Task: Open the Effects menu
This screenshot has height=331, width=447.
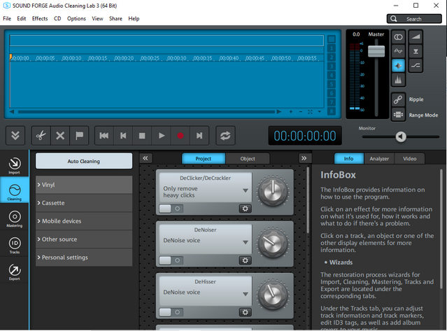Action: [x=39, y=19]
